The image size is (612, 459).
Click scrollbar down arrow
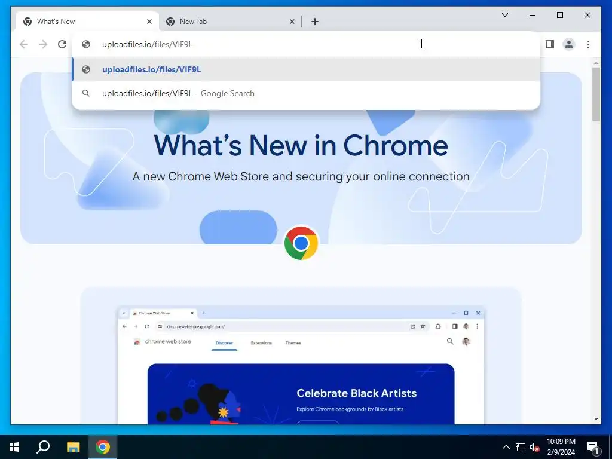[x=596, y=419]
